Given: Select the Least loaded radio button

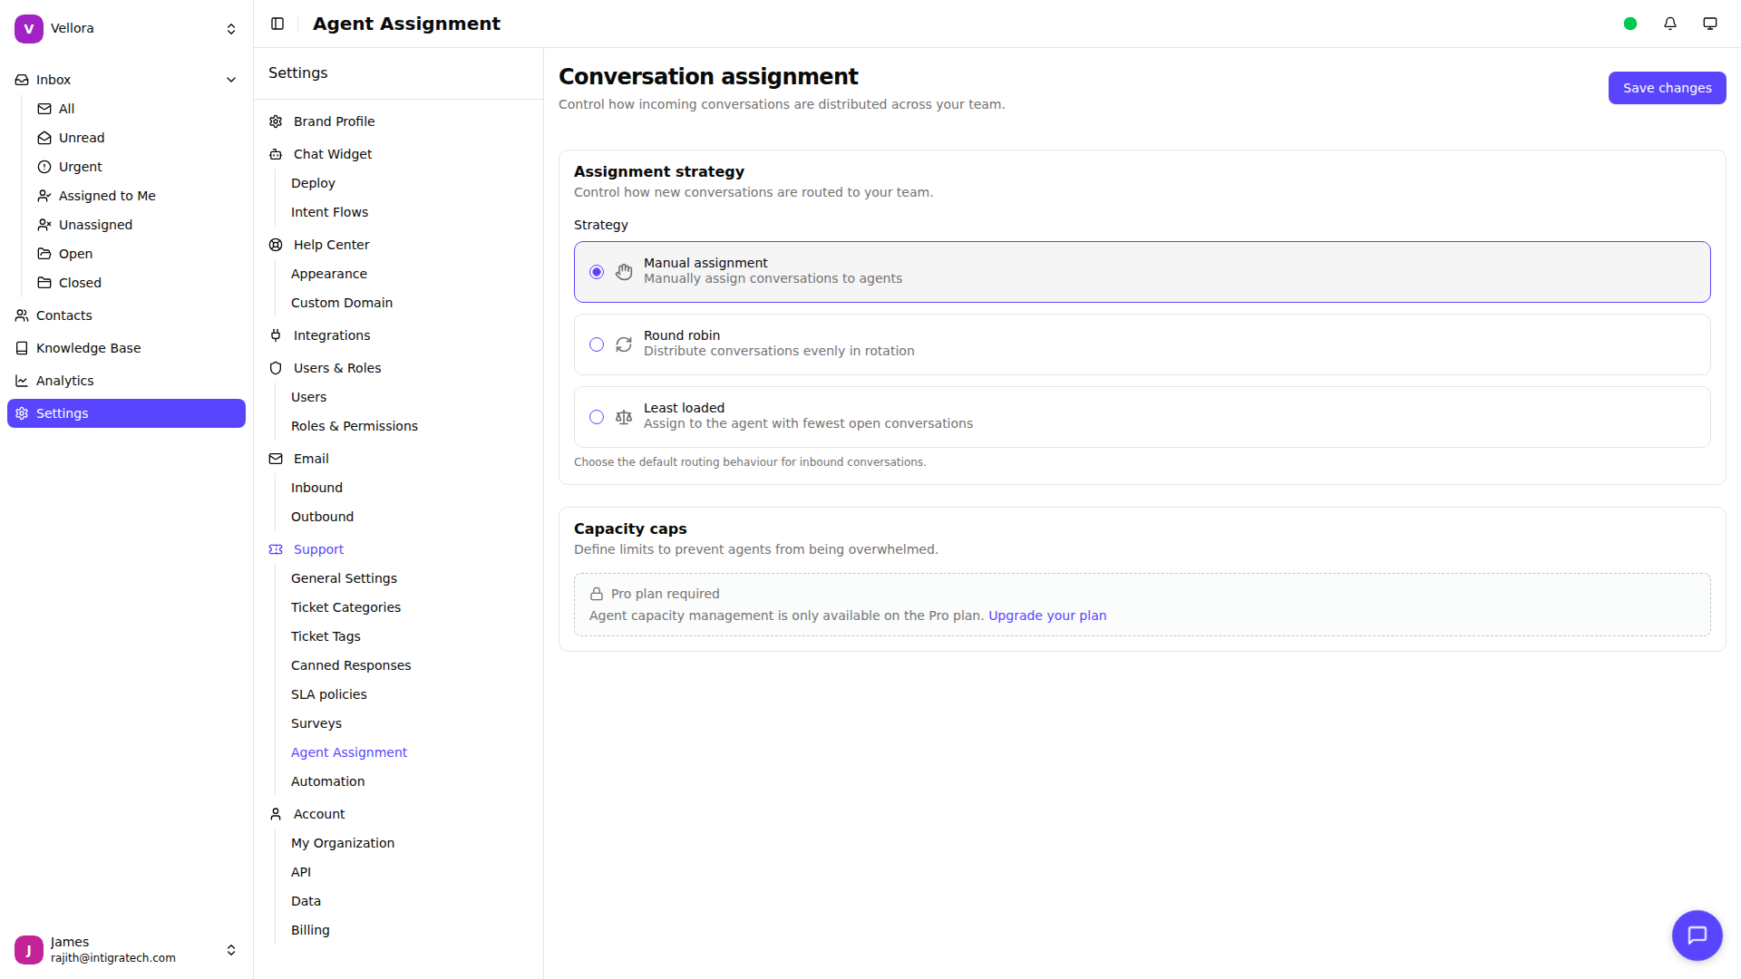Looking at the screenshot, I should pos(597,417).
